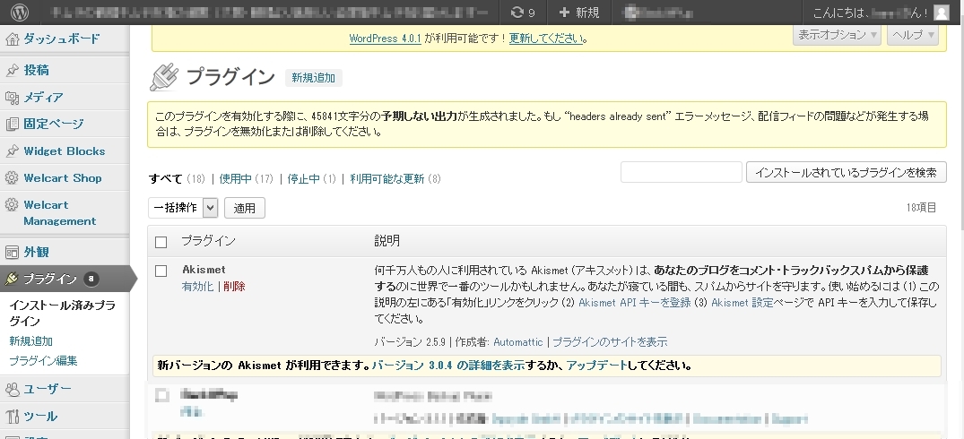The height and width of the screenshot is (439, 964).
Task: Click the update count badge beside プラグイン
Action: (91, 280)
